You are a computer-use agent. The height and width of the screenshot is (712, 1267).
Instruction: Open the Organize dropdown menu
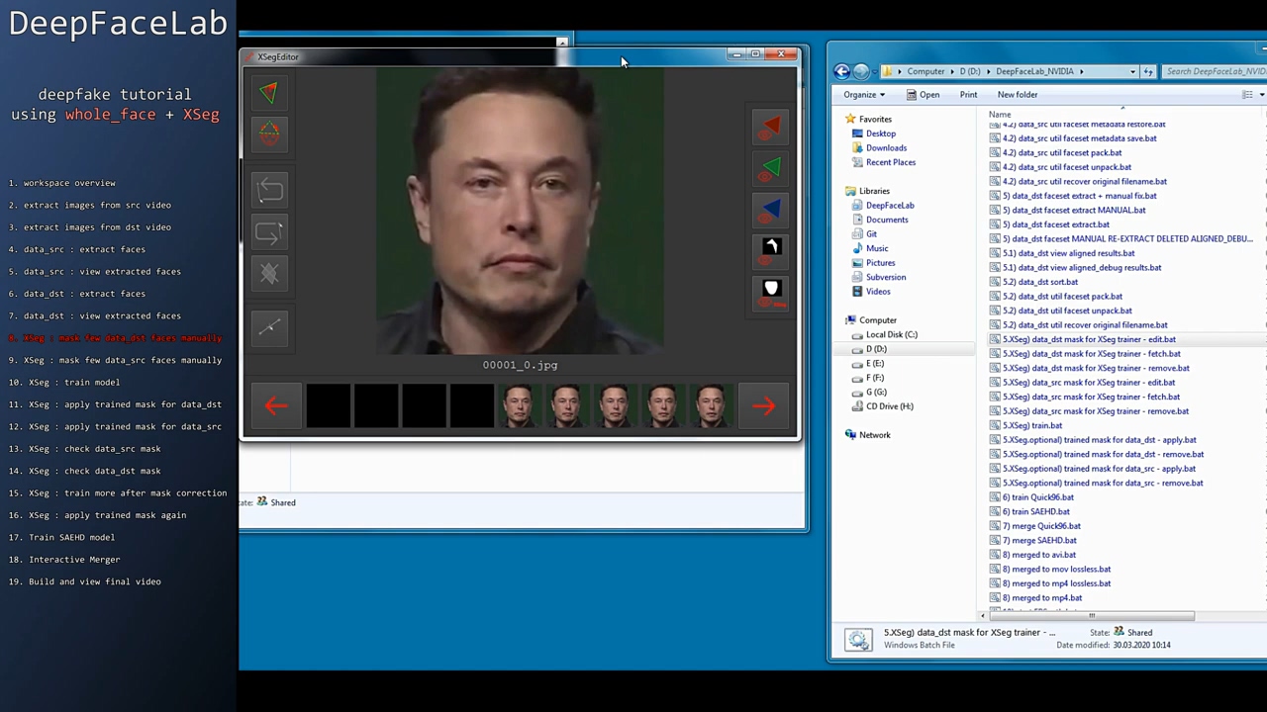863,94
